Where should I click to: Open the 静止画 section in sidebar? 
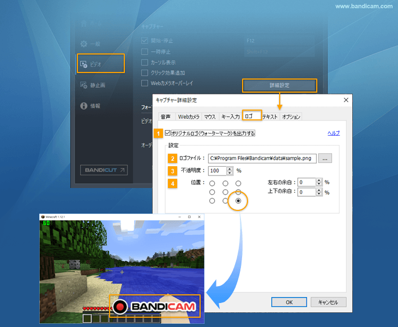coord(93,85)
